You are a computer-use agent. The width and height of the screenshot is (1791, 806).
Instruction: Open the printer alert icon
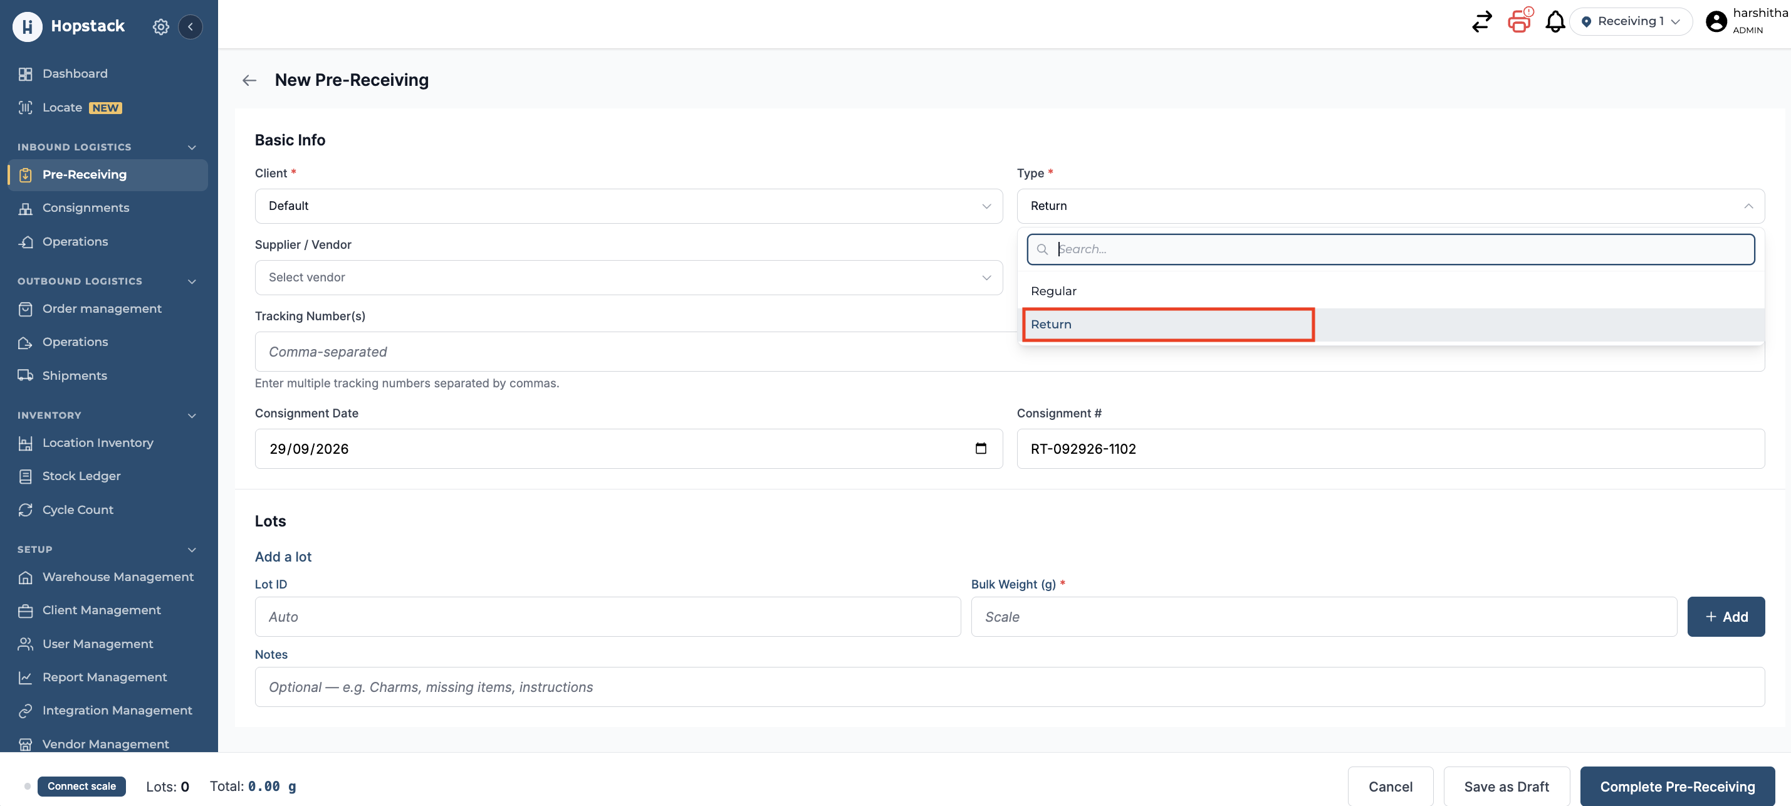click(x=1520, y=21)
